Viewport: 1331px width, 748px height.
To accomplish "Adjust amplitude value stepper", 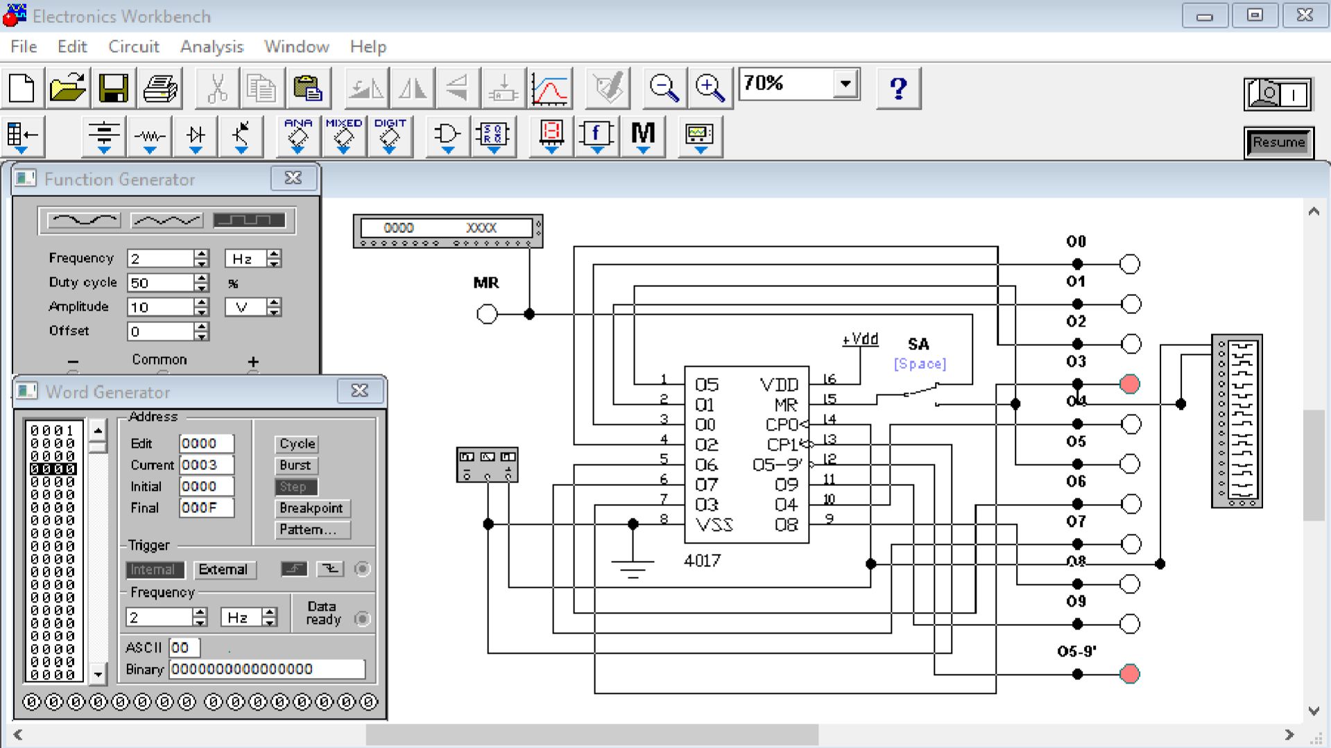I will 201,307.
